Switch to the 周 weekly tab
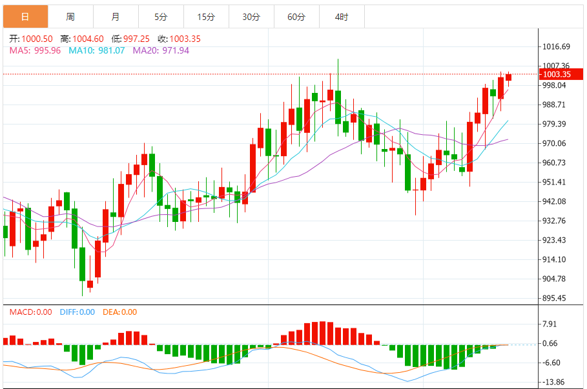587x389 pixels. (71, 17)
